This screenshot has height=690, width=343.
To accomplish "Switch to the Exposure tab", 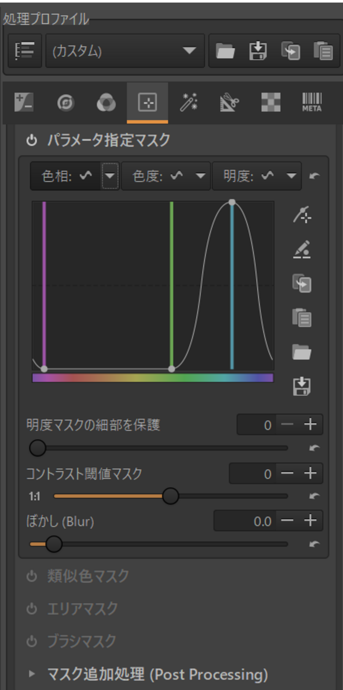I will pos(24,102).
